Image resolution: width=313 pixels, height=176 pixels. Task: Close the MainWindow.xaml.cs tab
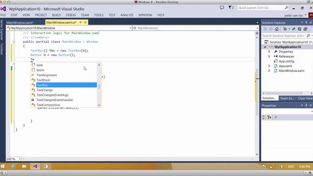point(85,22)
